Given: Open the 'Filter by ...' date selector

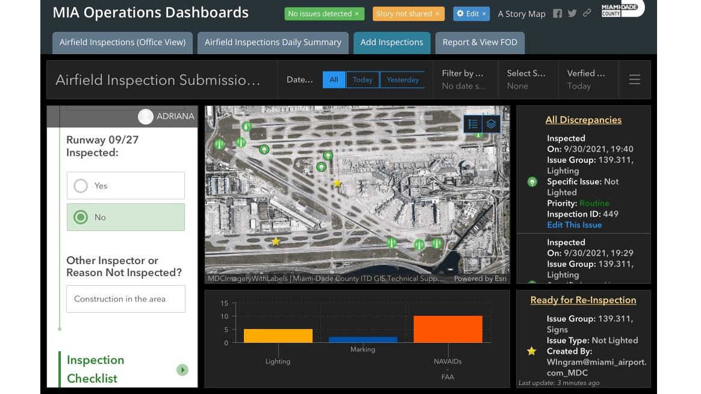Looking at the screenshot, I should 466,79.
